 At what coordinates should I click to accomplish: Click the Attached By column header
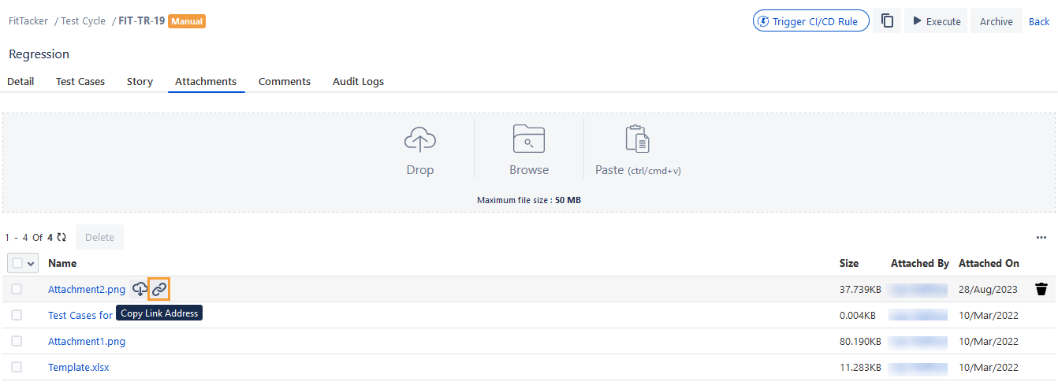920,263
